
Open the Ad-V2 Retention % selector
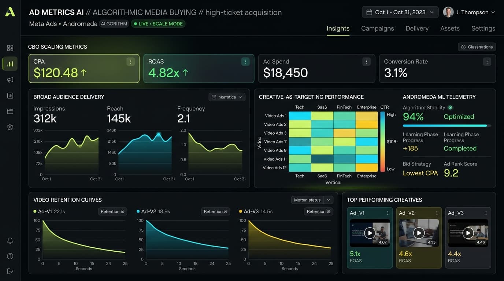tap(215, 211)
